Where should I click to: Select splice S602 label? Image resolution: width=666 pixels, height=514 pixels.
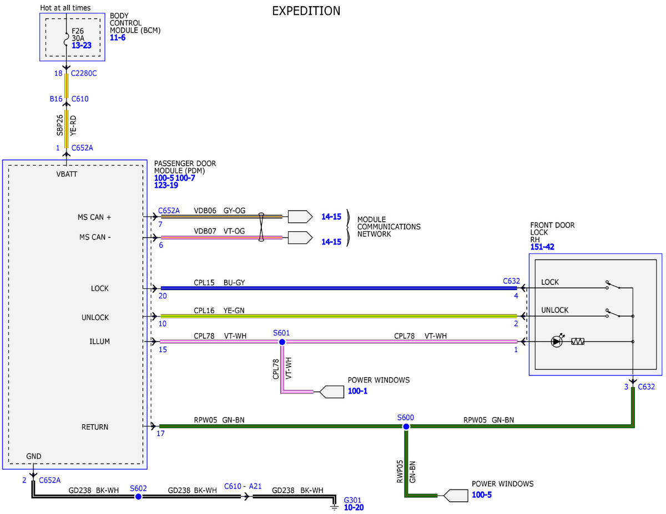(x=138, y=488)
